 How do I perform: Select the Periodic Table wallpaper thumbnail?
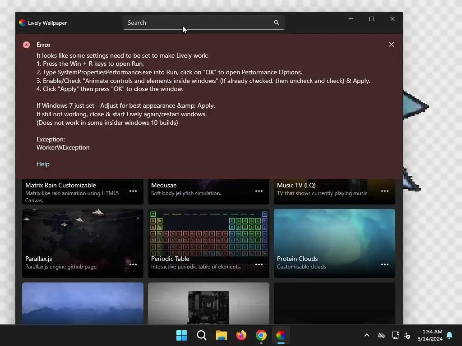(x=208, y=243)
